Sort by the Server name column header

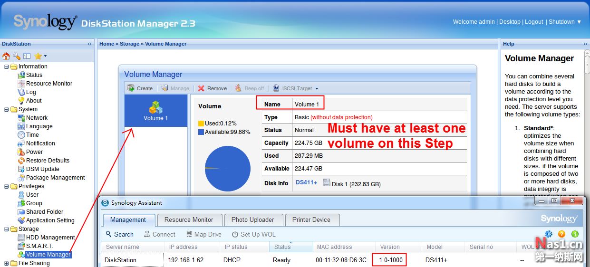133,247
